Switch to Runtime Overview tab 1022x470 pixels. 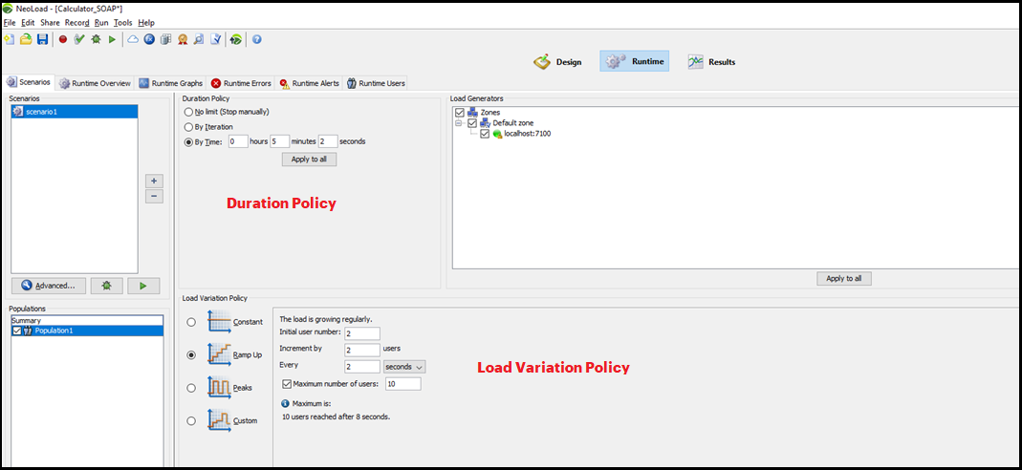[96, 83]
